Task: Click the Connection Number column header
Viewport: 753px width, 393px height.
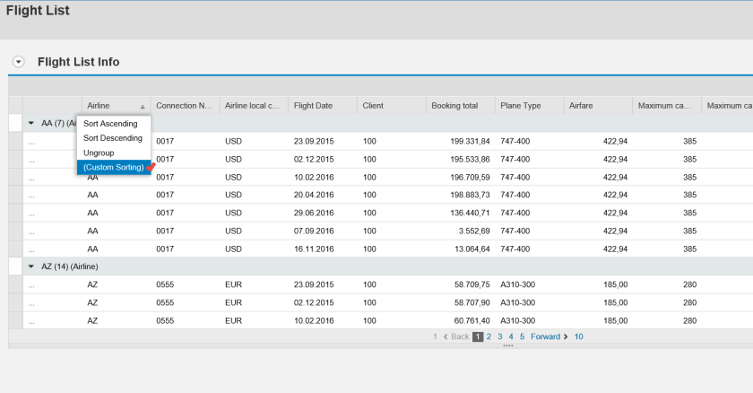Action: click(x=184, y=106)
